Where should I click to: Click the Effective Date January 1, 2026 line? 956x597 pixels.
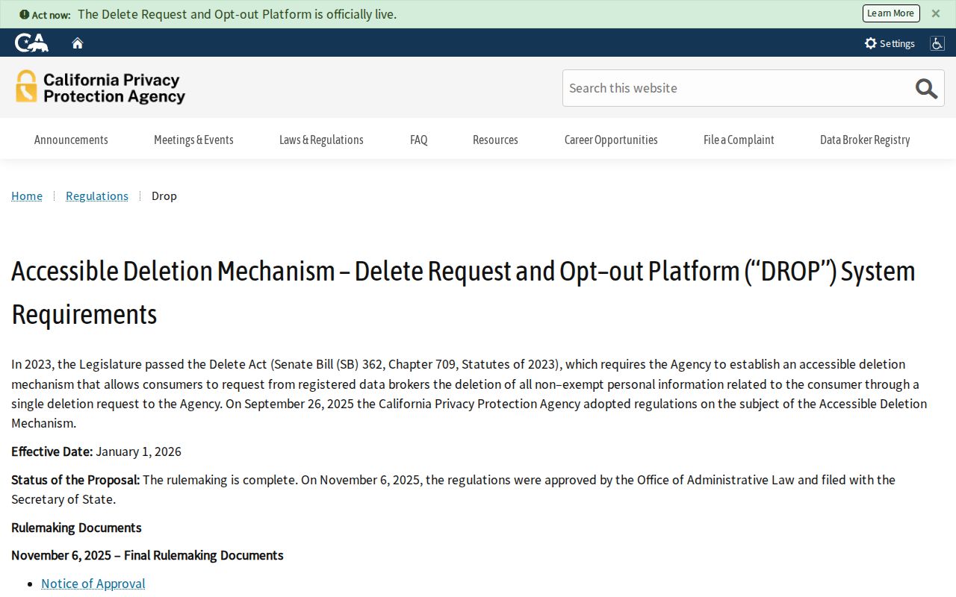(96, 451)
